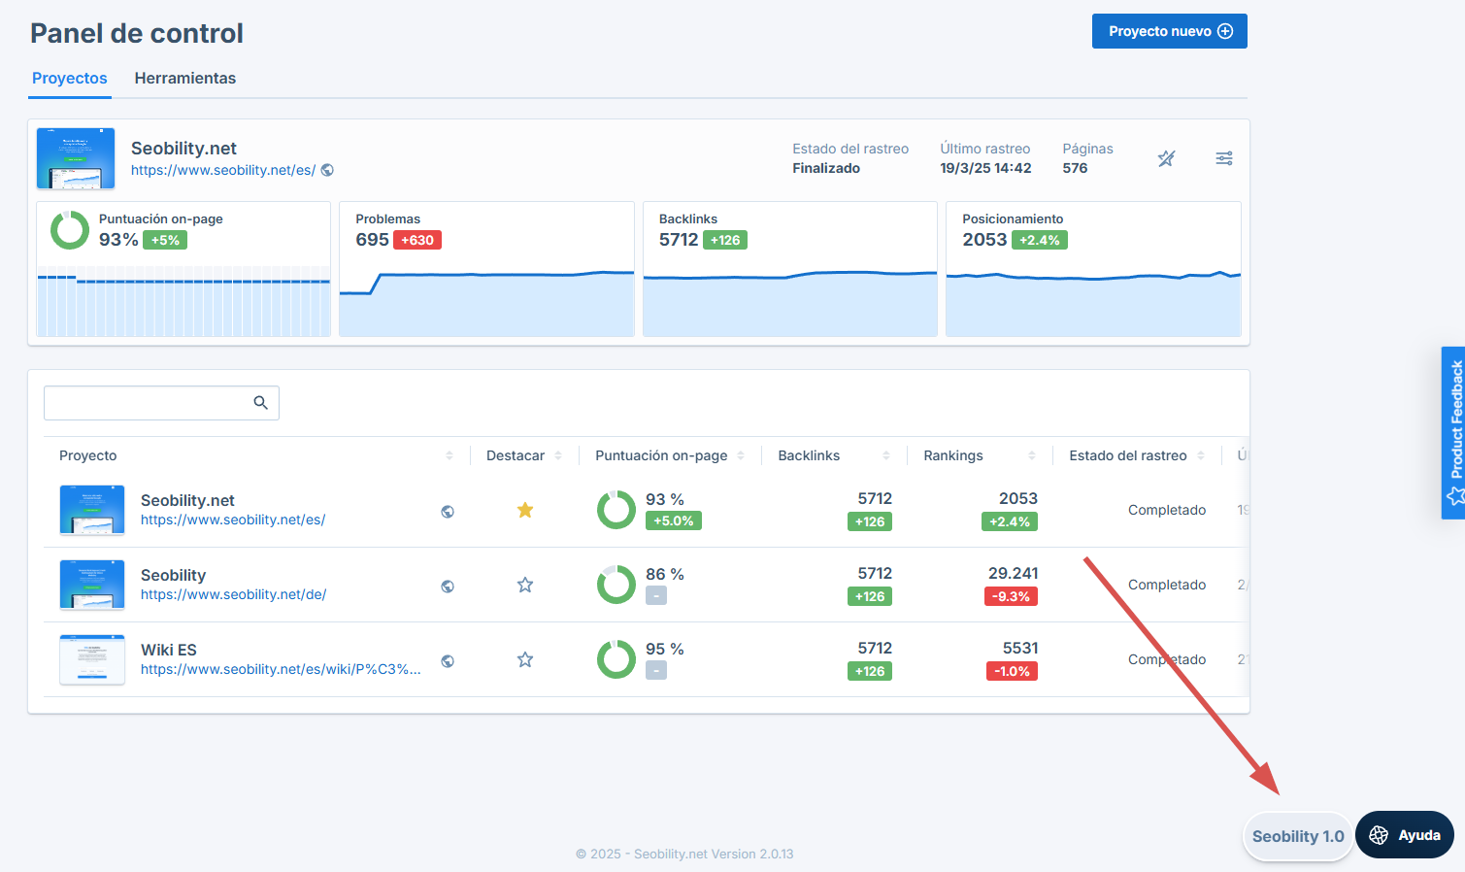Open the Posicionamiento chart card
This screenshot has width=1465, height=872.
pyautogui.click(x=1093, y=269)
